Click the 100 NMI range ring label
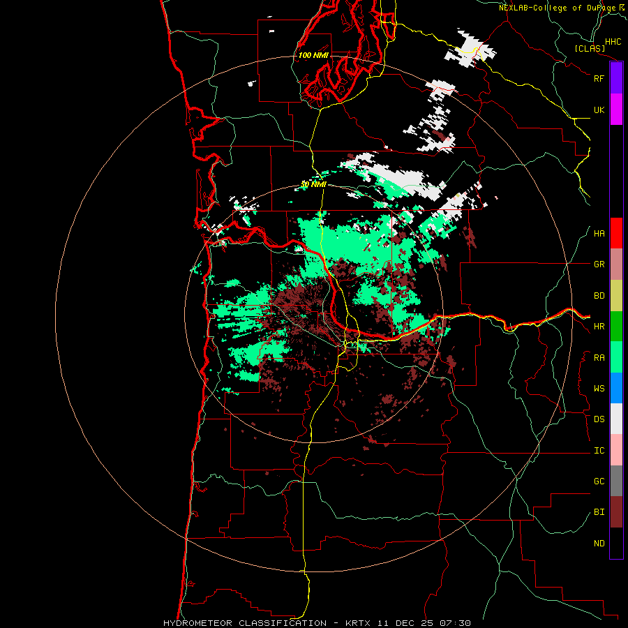628x628 pixels. (313, 55)
